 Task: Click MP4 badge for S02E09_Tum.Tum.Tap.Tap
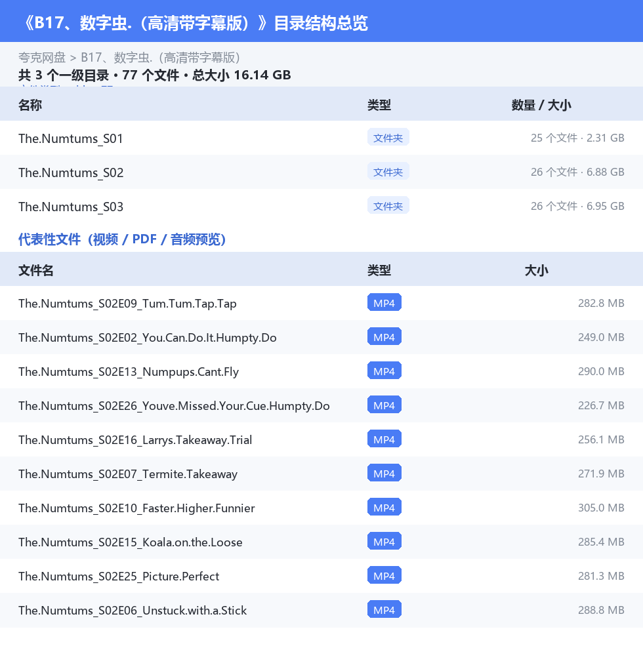(x=384, y=303)
